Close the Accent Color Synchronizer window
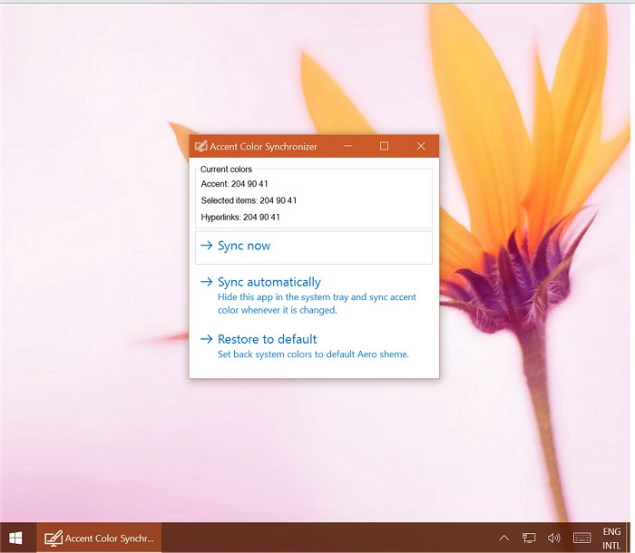 tap(421, 146)
